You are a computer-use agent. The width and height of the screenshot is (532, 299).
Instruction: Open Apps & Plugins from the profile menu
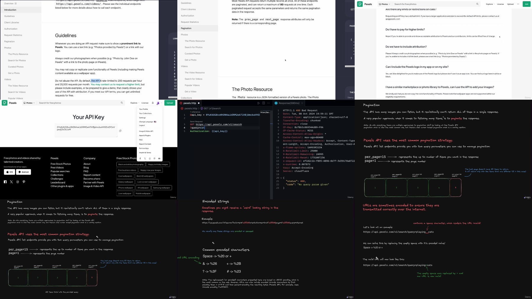[x=145, y=135]
